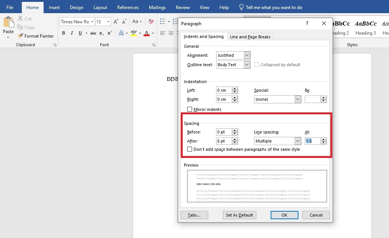This screenshot has height=238, width=389.
Task: Open the Paragraph dialog Help question mark
Action: click(x=307, y=24)
